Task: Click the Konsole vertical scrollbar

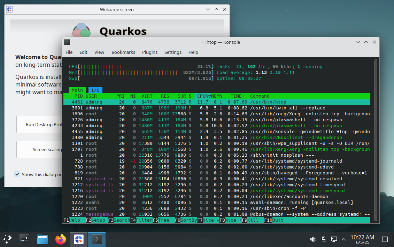Action: point(376,139)
